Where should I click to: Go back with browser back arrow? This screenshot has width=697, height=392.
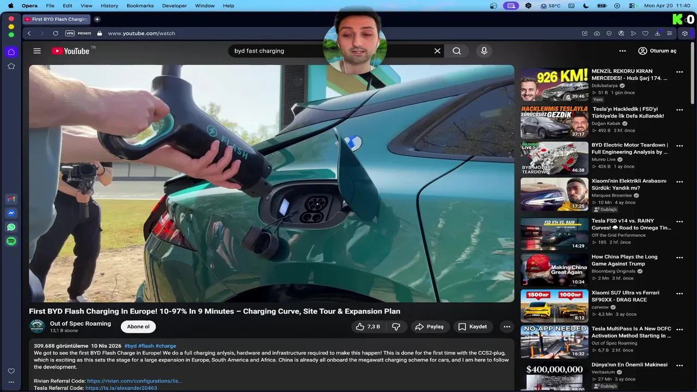29,33
